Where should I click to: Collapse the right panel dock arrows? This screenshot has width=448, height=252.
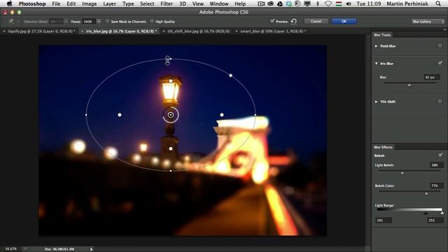pos(444,29)
